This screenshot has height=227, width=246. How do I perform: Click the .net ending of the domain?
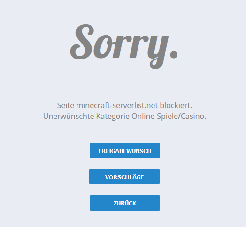click(152, 105)
